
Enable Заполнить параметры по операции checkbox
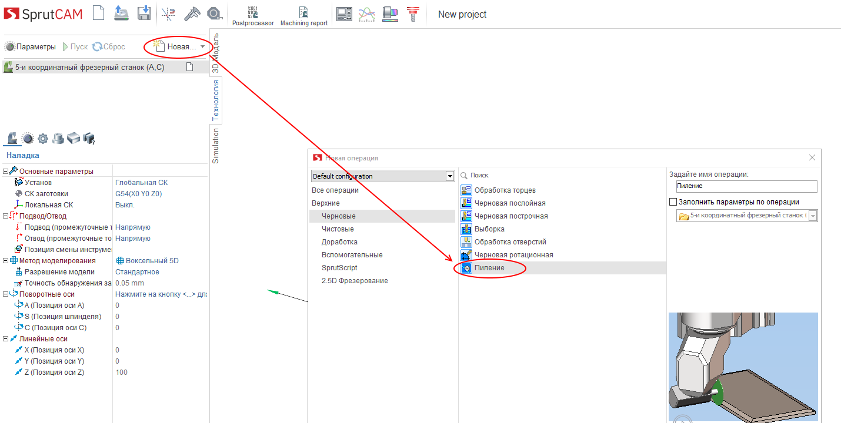(674, 202)
